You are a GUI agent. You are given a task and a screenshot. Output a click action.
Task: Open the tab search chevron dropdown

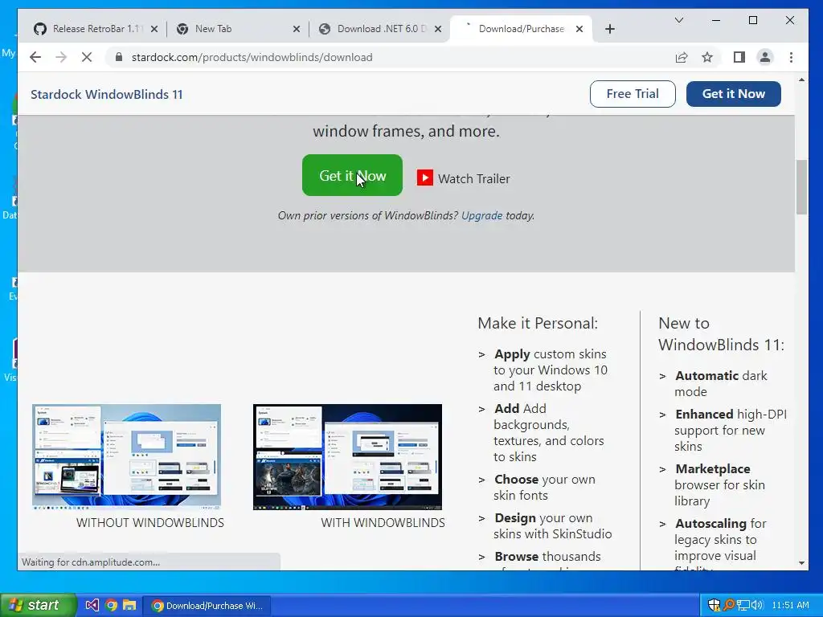(x=679, y=20)
